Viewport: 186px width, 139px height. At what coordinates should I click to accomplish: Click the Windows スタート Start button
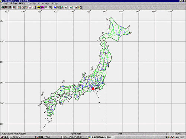click(x=4, y=137)
